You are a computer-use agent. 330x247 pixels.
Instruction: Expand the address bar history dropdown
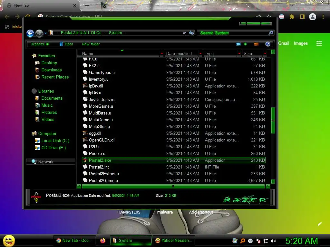point(184,33)
